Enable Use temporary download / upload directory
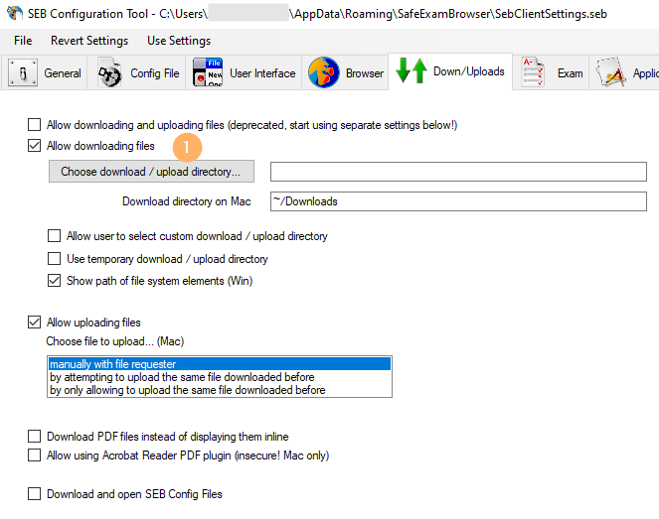The width and height of the screenshot is (659, 519). (x=56, y=259)
